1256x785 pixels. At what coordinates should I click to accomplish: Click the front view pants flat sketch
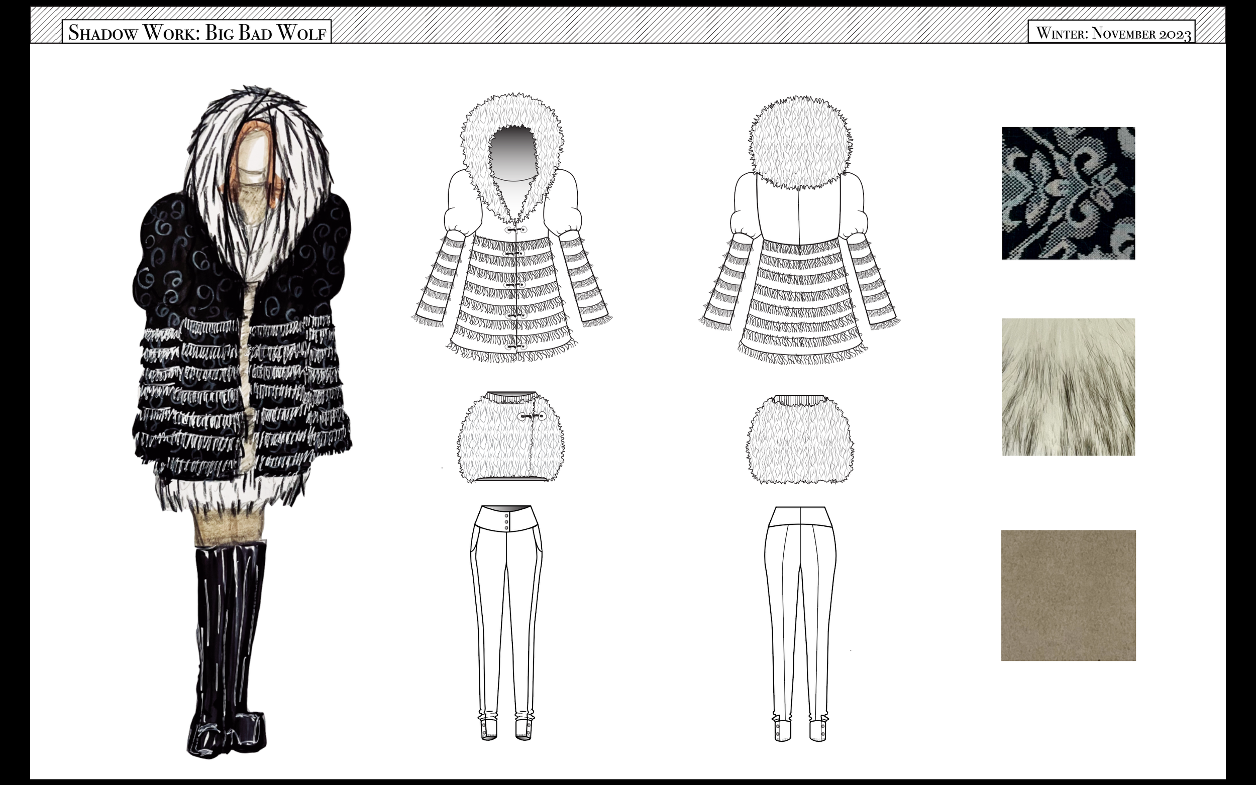(506, 623)
